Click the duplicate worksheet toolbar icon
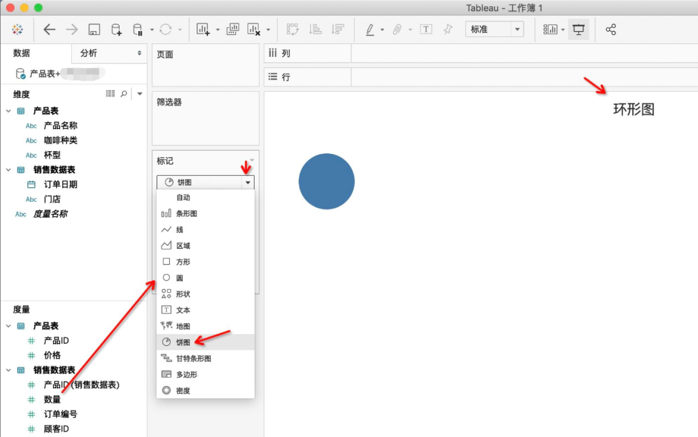This screenshot has height=437, width=698. coord(233,30)
